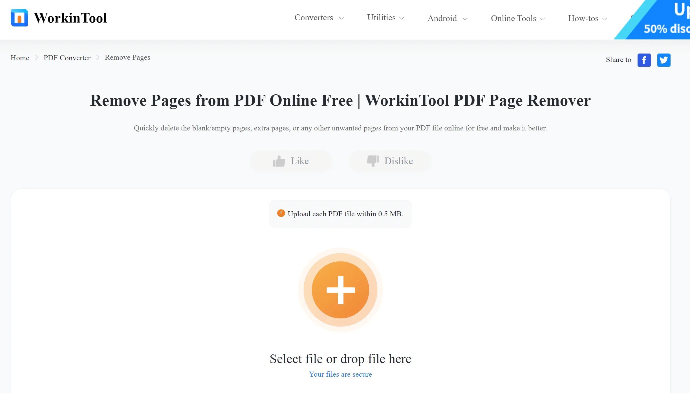
Task: Click the PDF Converter breadcrumb link
Action: coord(67,58)
